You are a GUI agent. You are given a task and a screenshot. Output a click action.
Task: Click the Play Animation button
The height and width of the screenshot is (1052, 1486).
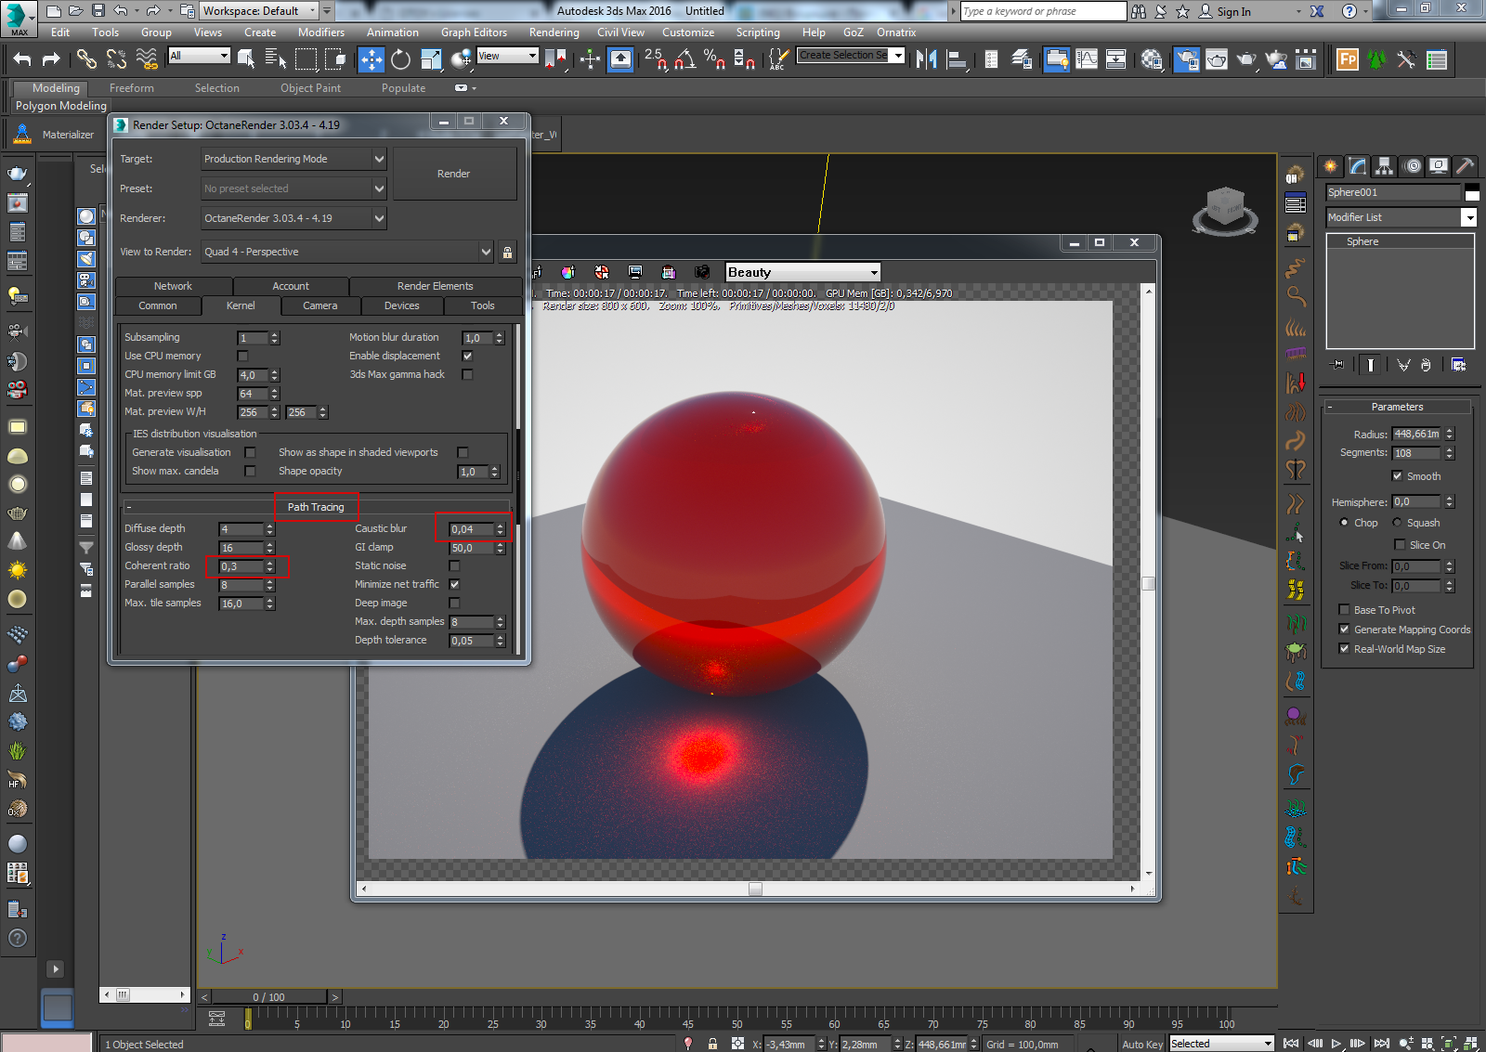click(x=1336, y=1044)
